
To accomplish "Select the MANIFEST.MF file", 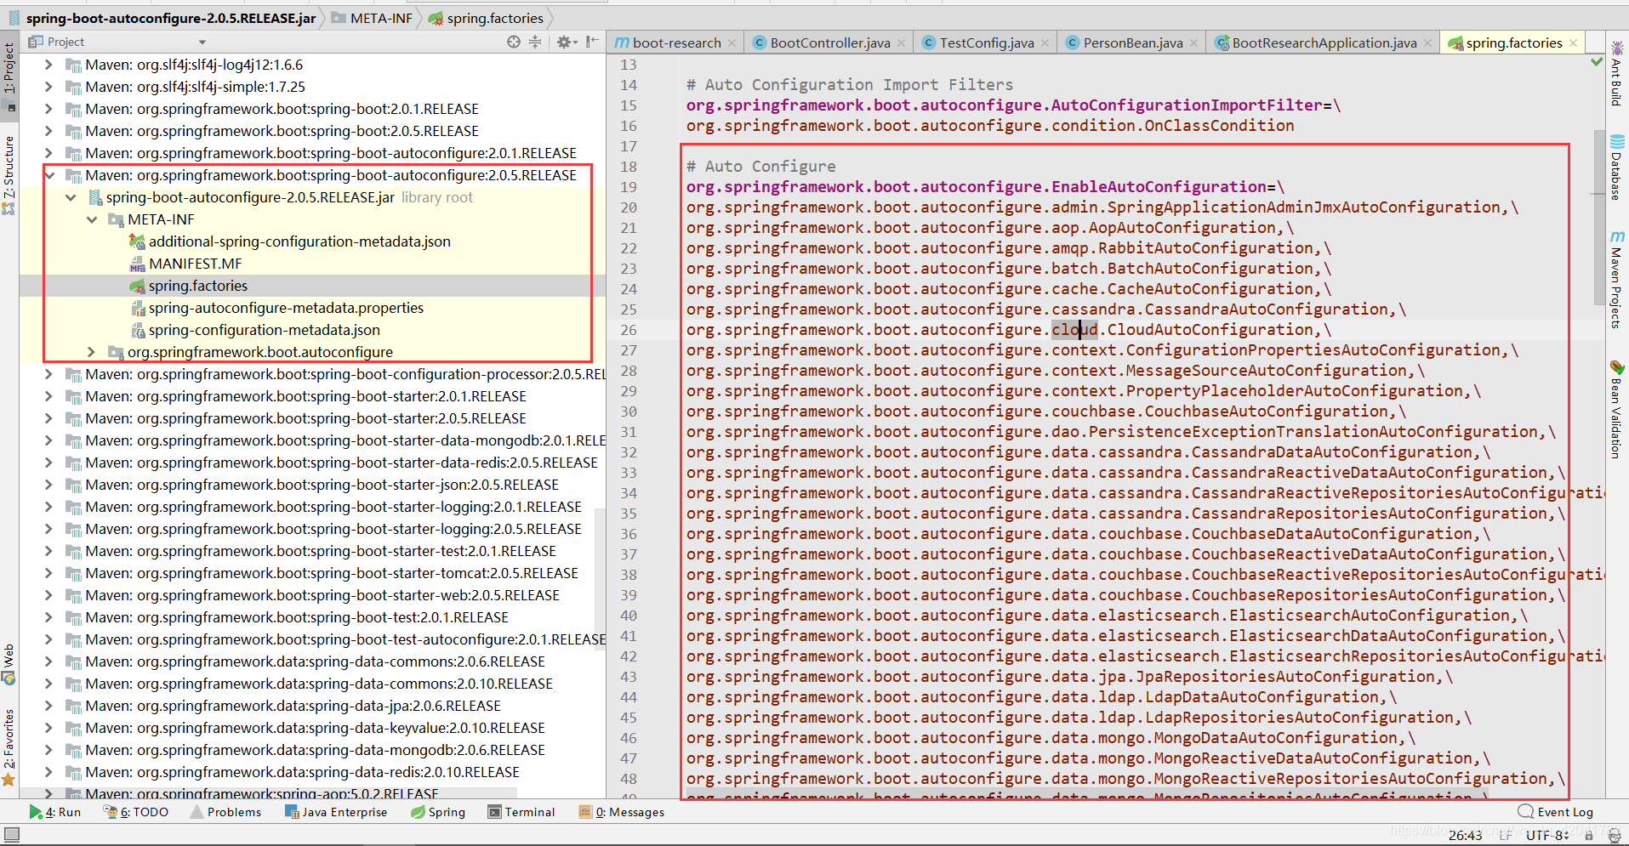I will tap(196, 264).
